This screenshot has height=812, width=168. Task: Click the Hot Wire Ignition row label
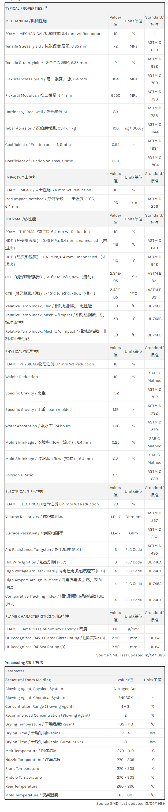[x=36, y=562]
